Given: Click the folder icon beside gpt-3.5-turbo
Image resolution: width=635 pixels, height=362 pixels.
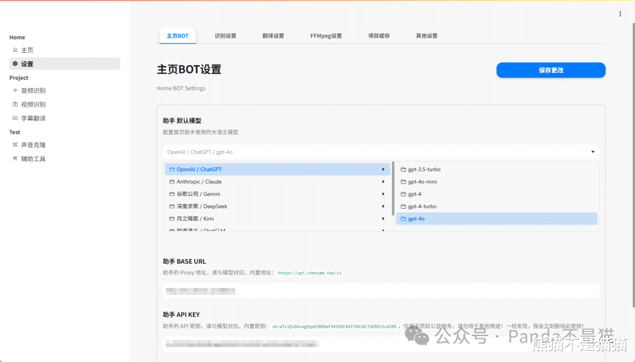Looking at the screenshot, I should (403, 169).
